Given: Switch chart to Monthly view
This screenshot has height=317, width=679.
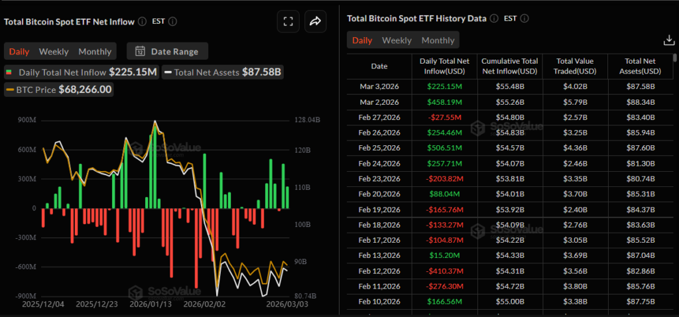Looking at the screenshot, I should click(95, 51).
